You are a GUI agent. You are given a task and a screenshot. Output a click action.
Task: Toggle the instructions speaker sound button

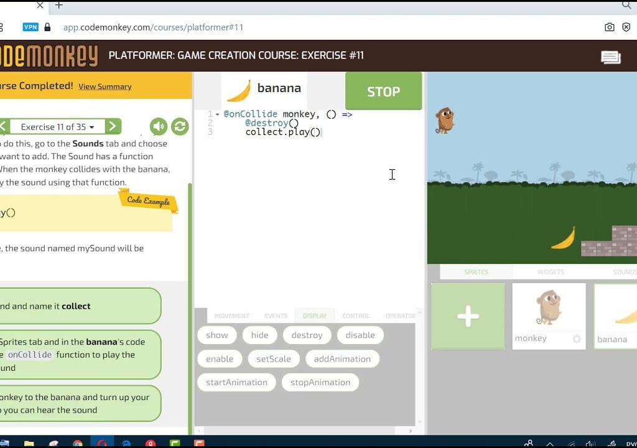(159, 126)
